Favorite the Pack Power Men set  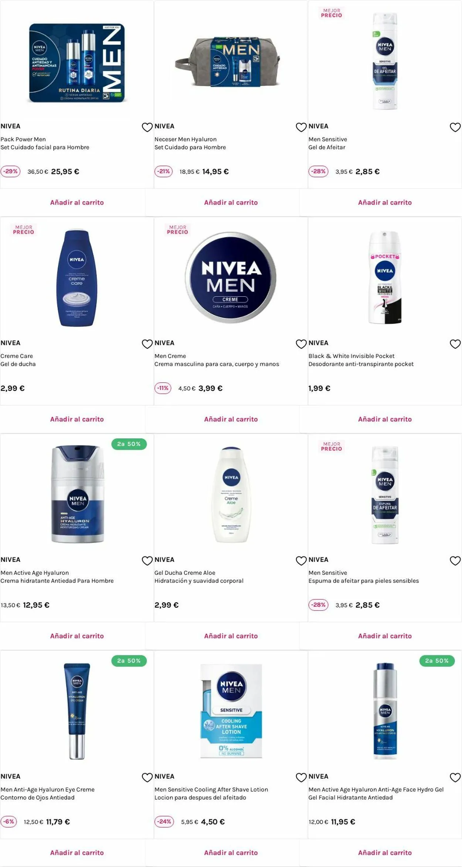pos(147,127)
